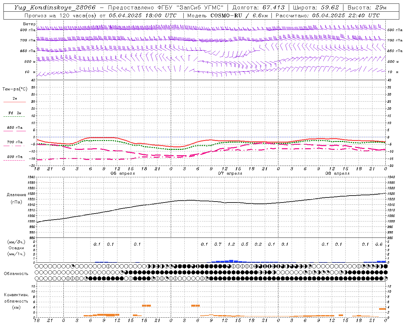Click the 850 гПа temperature legend entry
This screenshot has width=404, height=323.
pos(15,128)
